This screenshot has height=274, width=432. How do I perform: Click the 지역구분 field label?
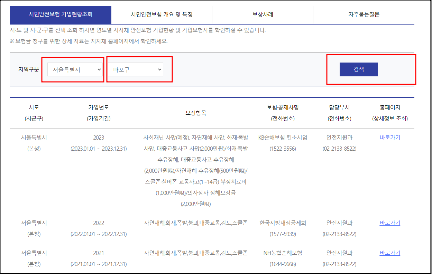tap(28, 69)
